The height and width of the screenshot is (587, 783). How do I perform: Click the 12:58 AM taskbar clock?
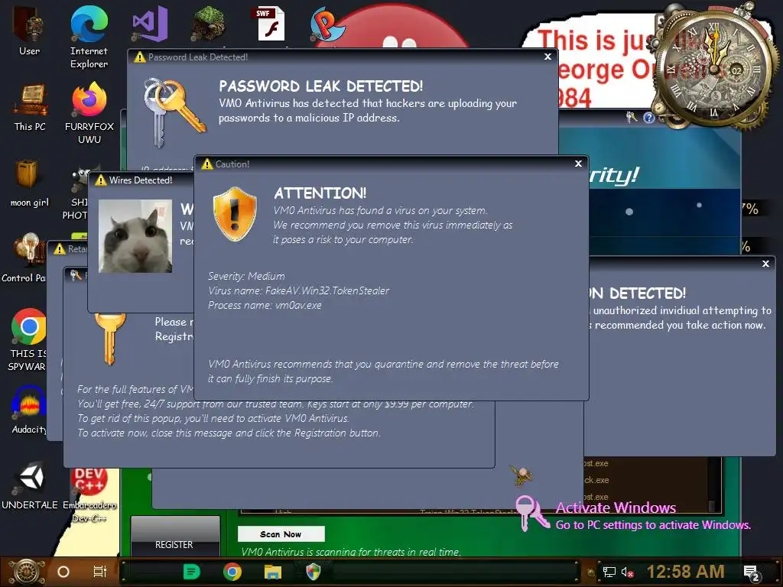click(x=685, y=572)
